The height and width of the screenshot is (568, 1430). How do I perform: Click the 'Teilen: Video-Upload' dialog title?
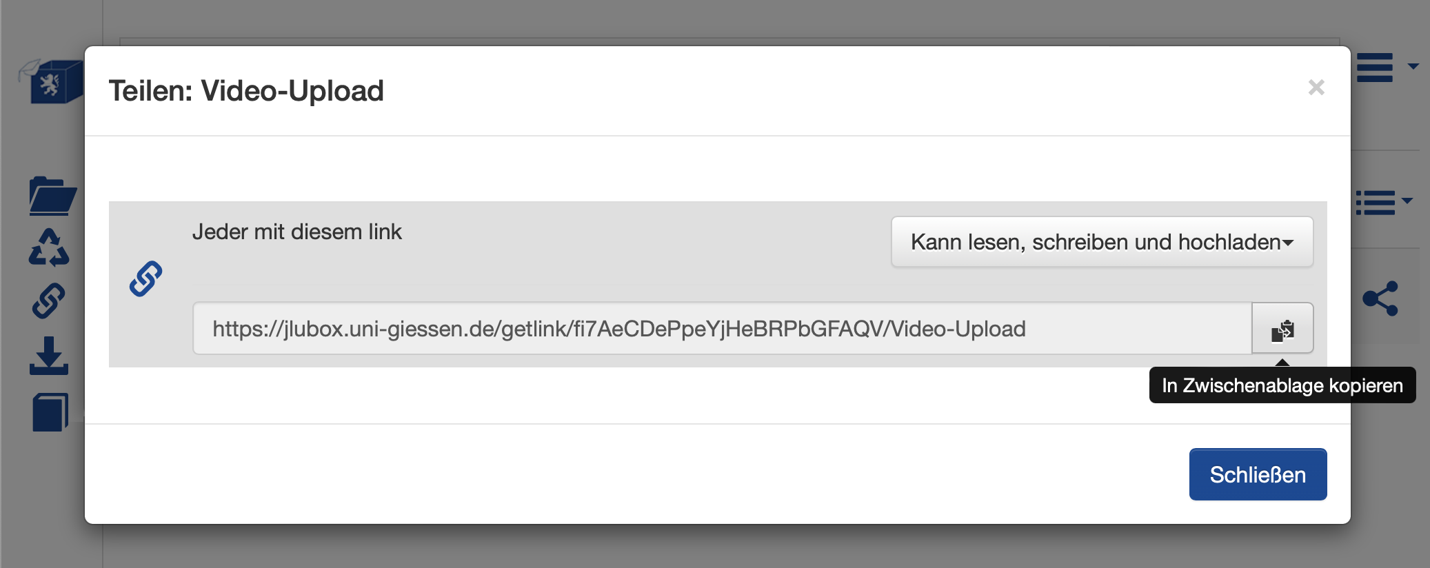pyautogui.click(x=246, y=91)
